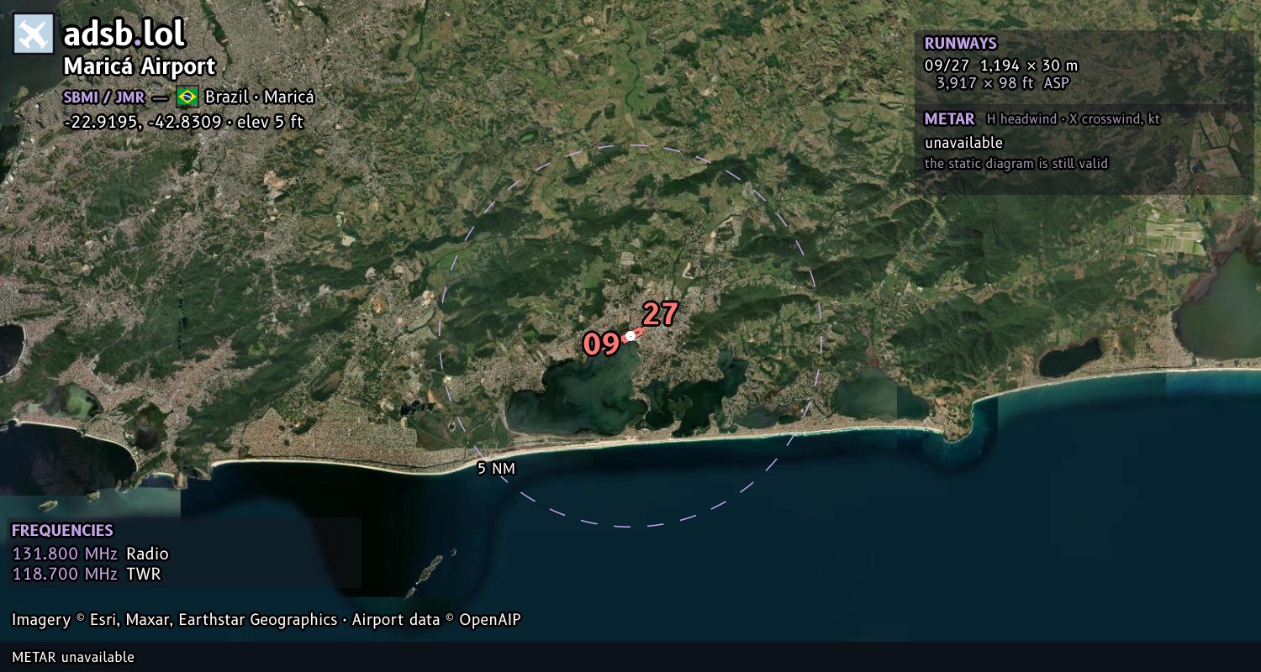Click the 'METAR unavailable' status bar message
The width and height of the screenshot is (1261, 672).
tap(73, 657)
